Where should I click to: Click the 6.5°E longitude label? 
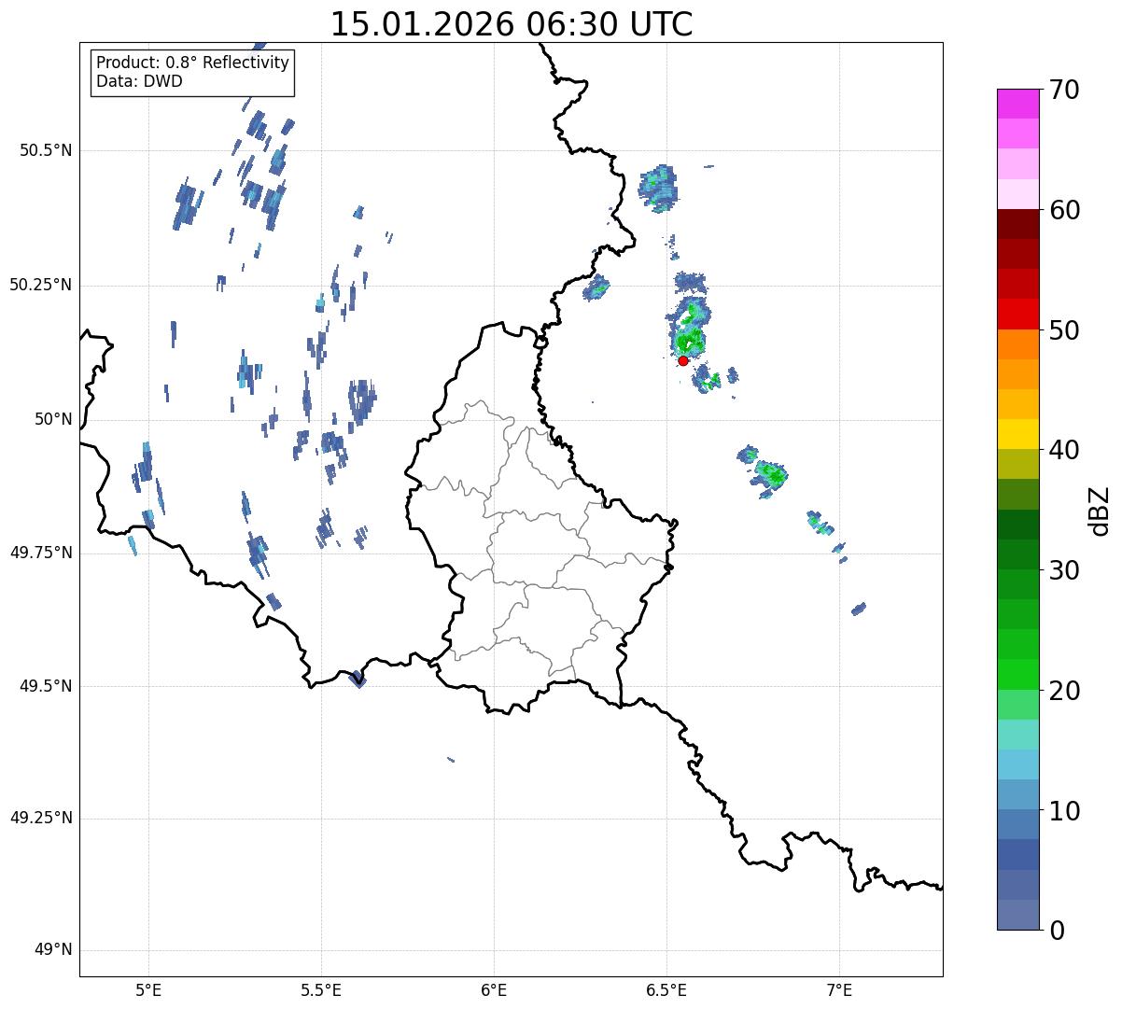coord(666,990)
